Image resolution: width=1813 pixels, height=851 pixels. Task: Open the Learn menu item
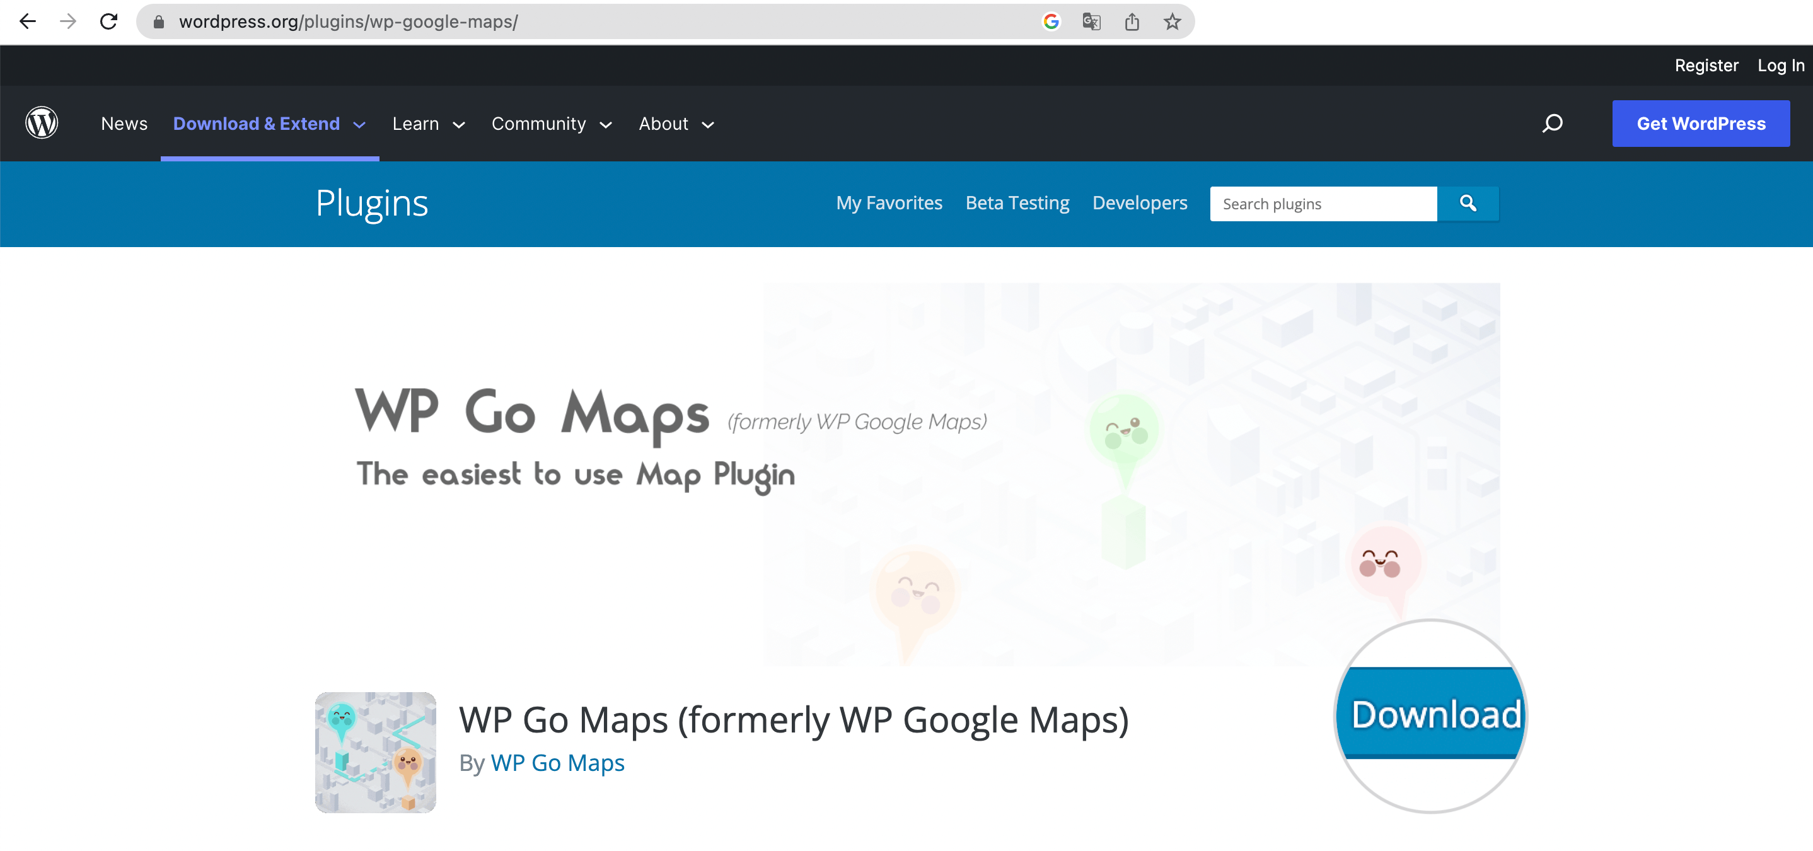click(x=415, y=124)
